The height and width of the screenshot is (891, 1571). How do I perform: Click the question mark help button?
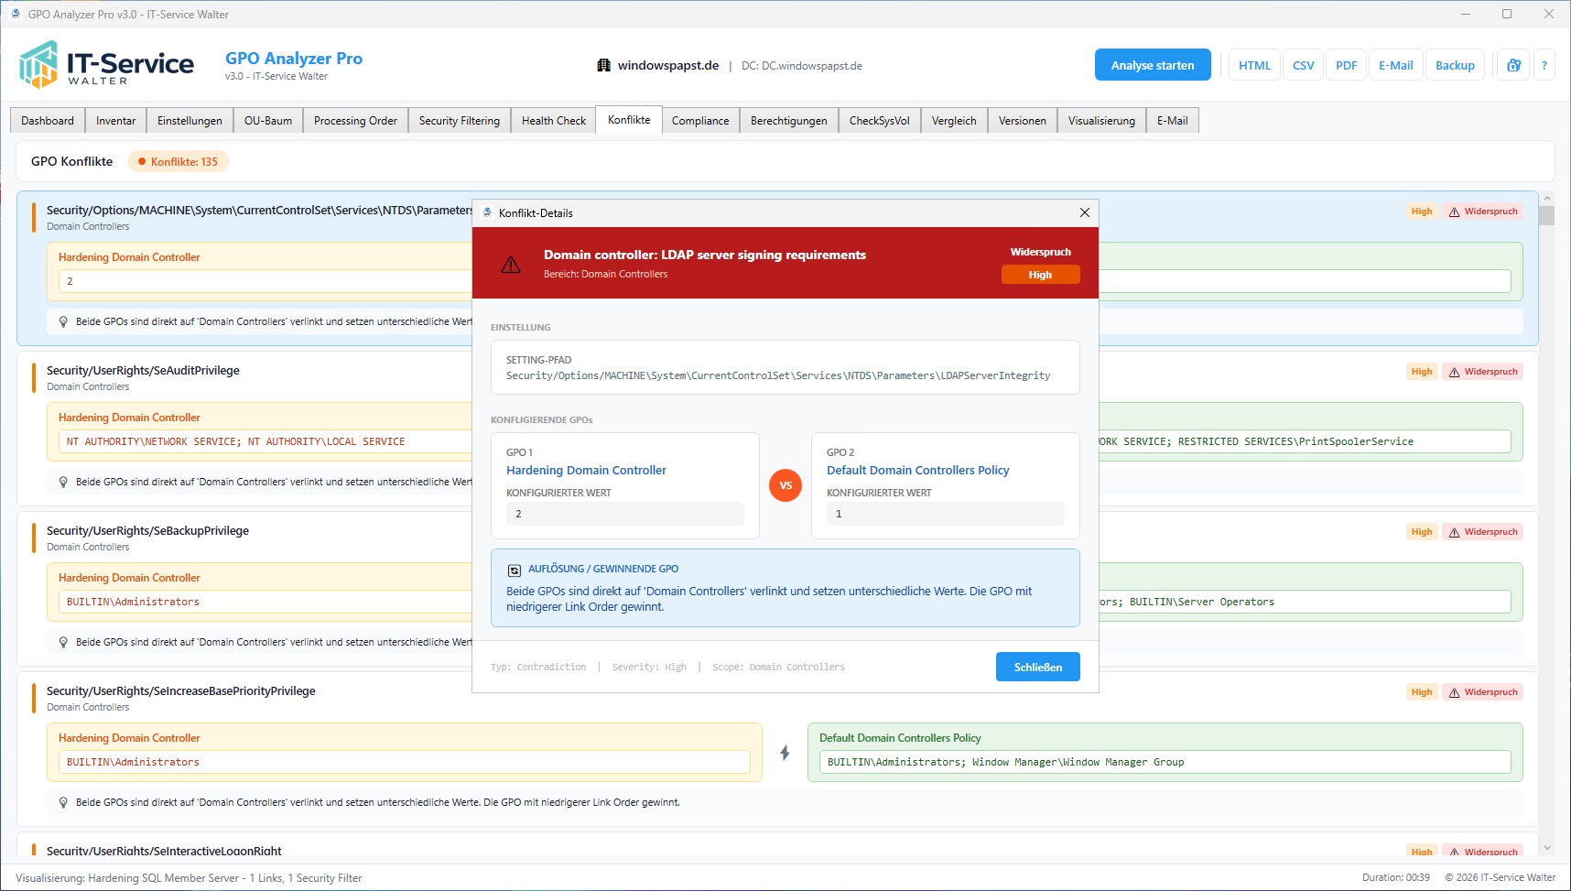tap(1544, 65)
